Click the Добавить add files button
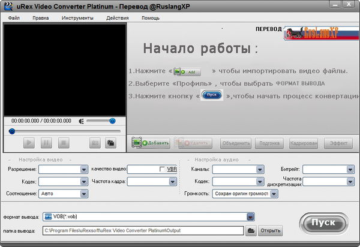This screenshot has height=247, width=360. tap(151, 143)
